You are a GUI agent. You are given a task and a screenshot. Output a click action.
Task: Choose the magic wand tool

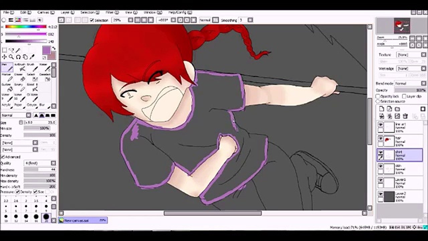tap(18, 50)
